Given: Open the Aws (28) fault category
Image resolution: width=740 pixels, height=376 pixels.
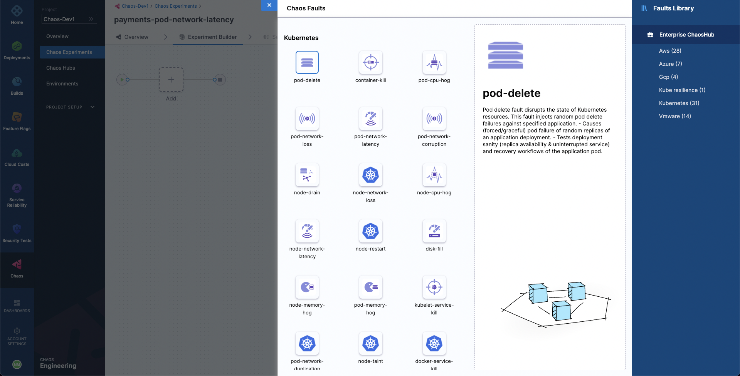Looking at the screenshot, I should coord(670,51).
